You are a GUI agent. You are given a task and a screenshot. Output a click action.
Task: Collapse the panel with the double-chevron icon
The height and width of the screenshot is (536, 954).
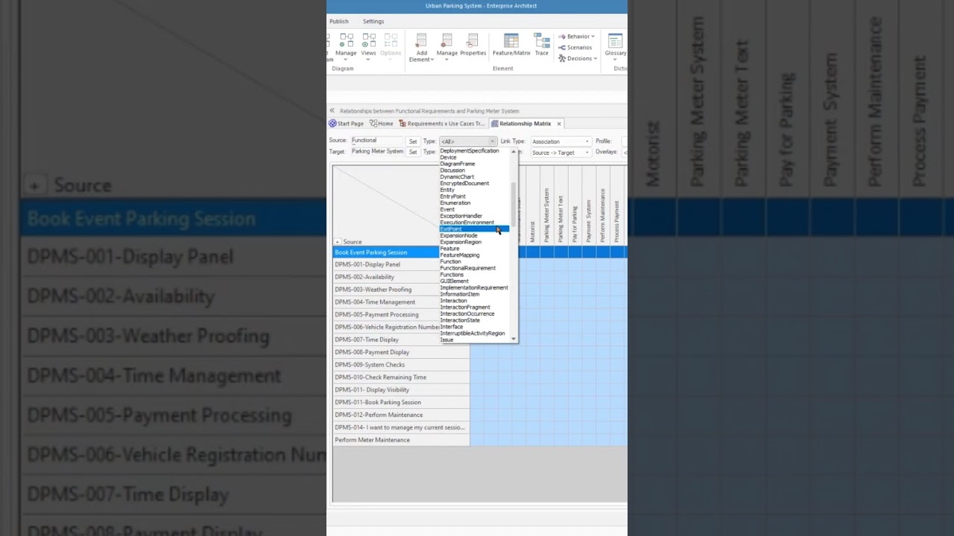[x=332, y=111]
